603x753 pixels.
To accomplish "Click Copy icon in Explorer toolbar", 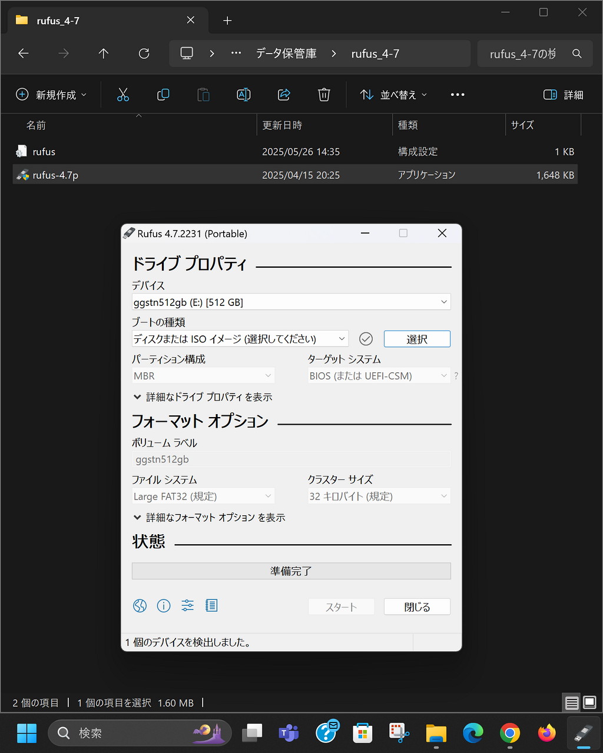I will tap(163, 95).
